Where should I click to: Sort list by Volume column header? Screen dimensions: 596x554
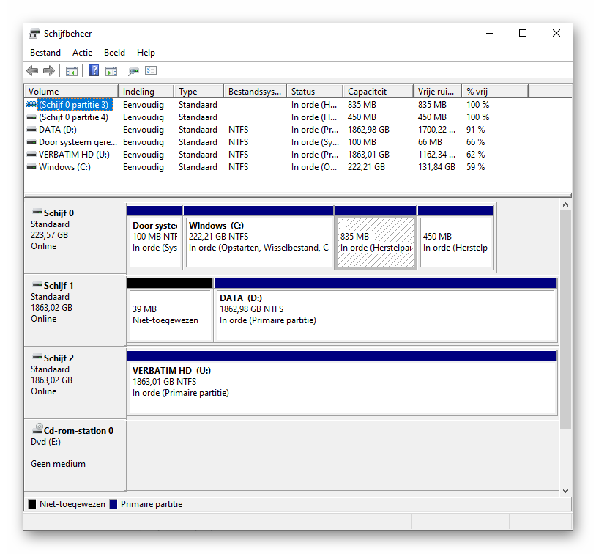(70, 92)
